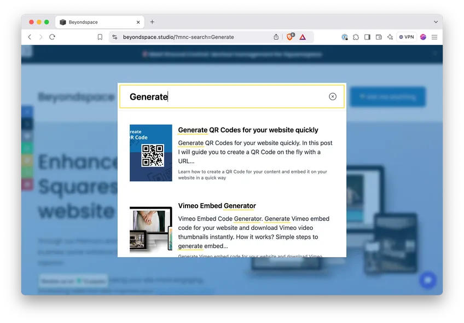Open the browser hamburger menu

[x=434, y=37]
